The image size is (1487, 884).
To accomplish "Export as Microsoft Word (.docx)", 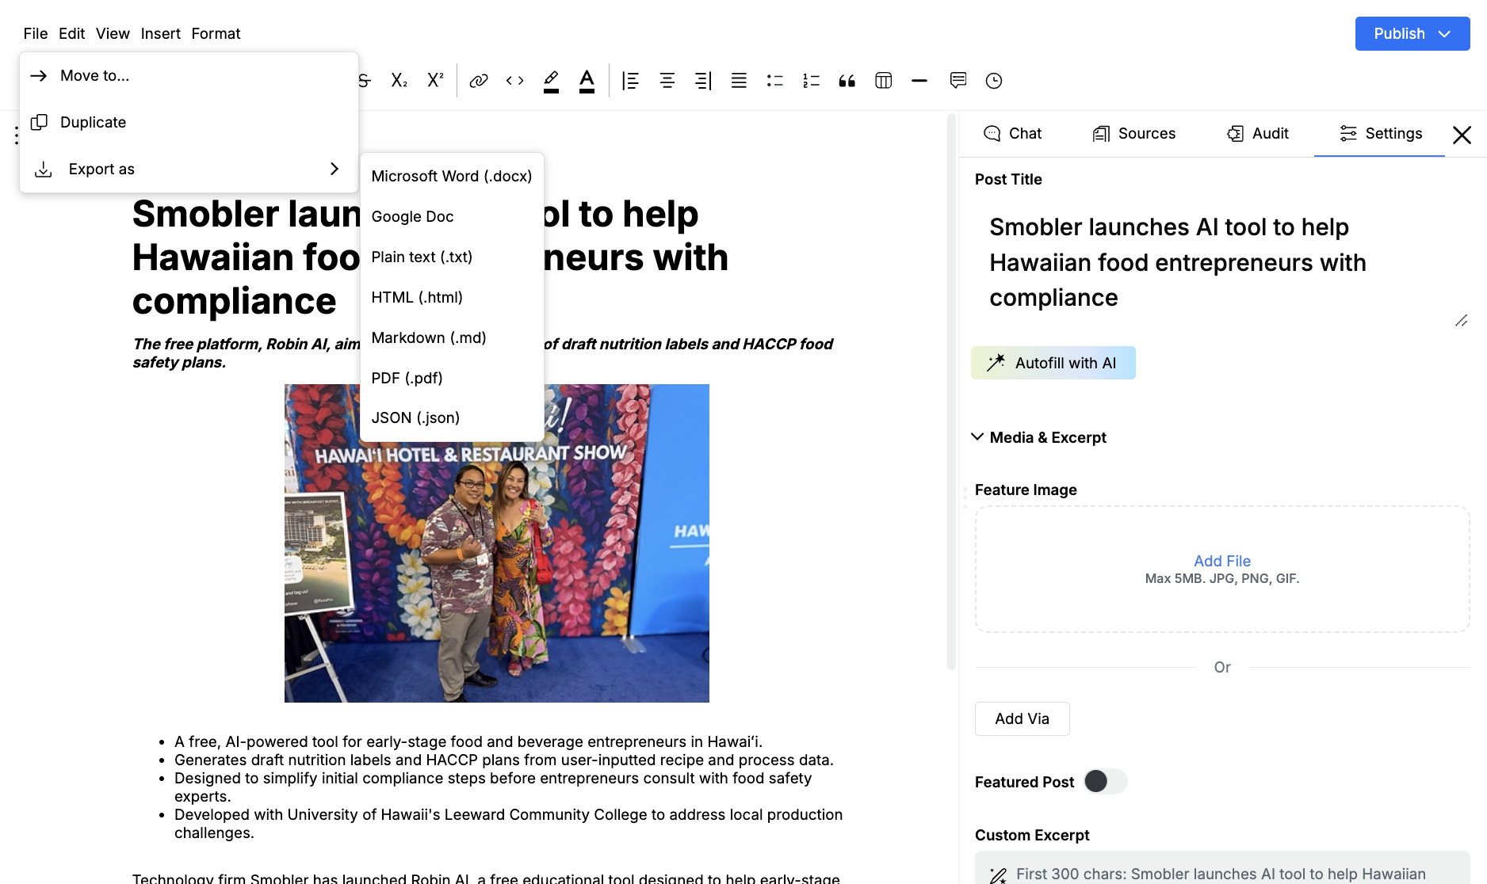I will click(452, 176).
